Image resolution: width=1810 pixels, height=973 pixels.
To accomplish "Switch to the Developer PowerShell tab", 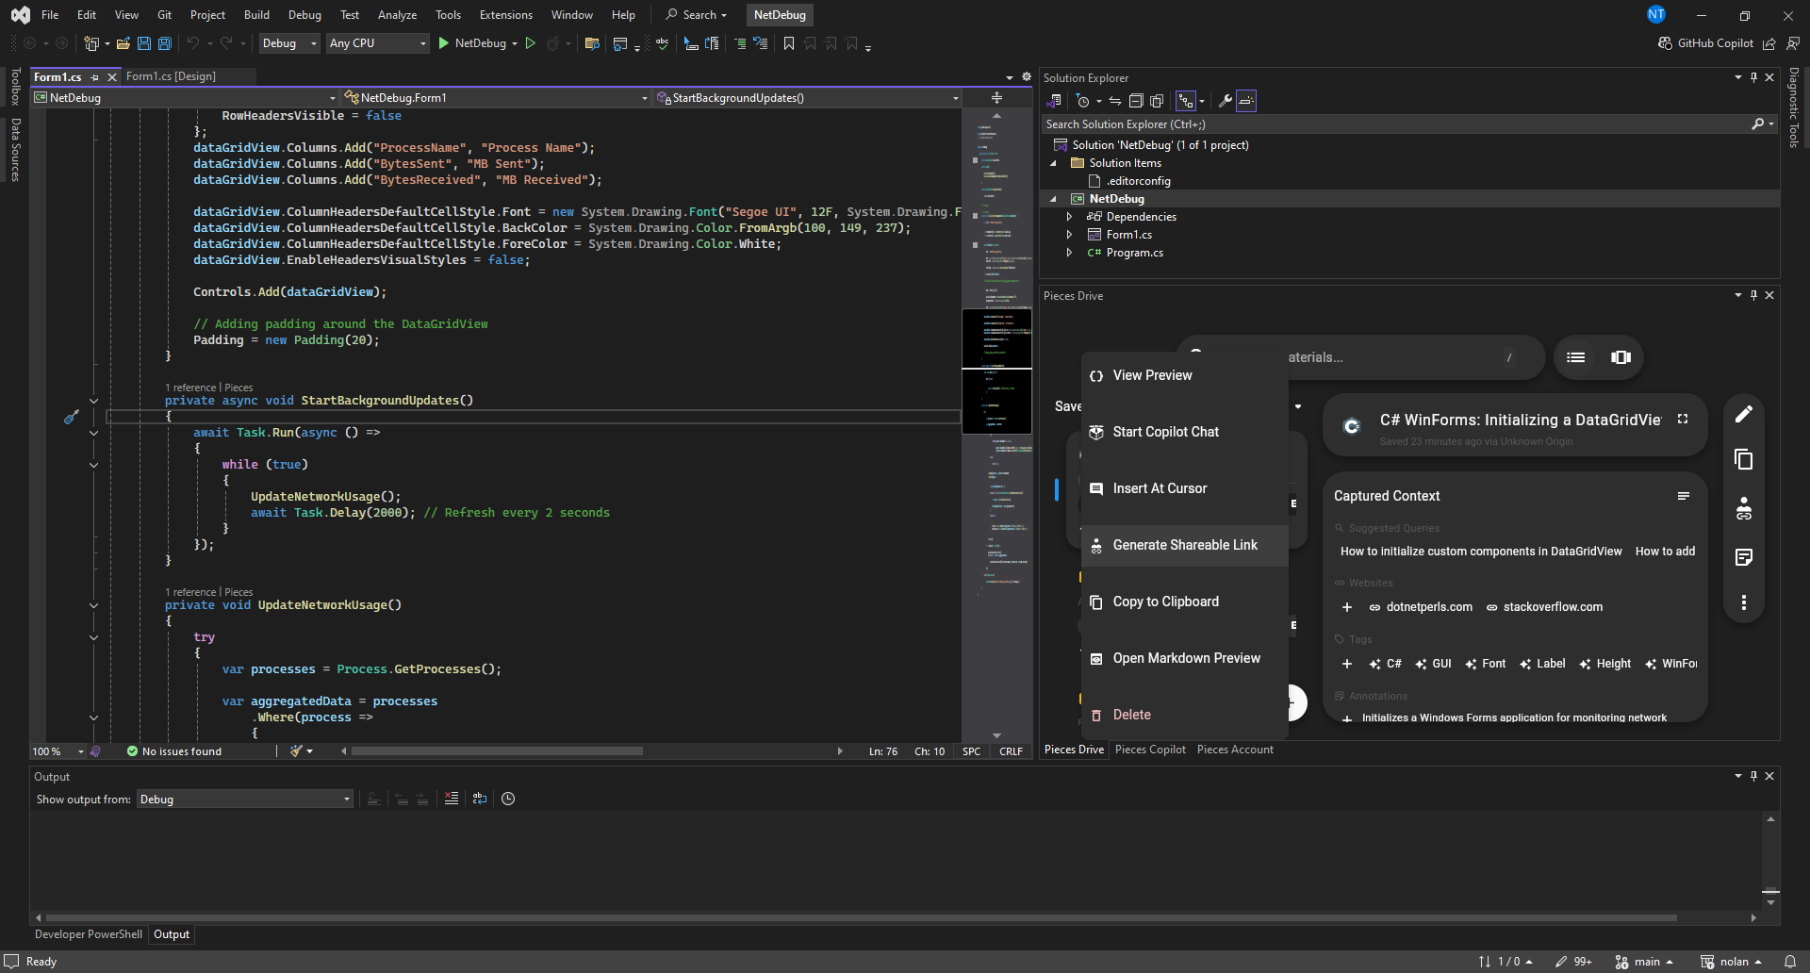I will 89,934.
